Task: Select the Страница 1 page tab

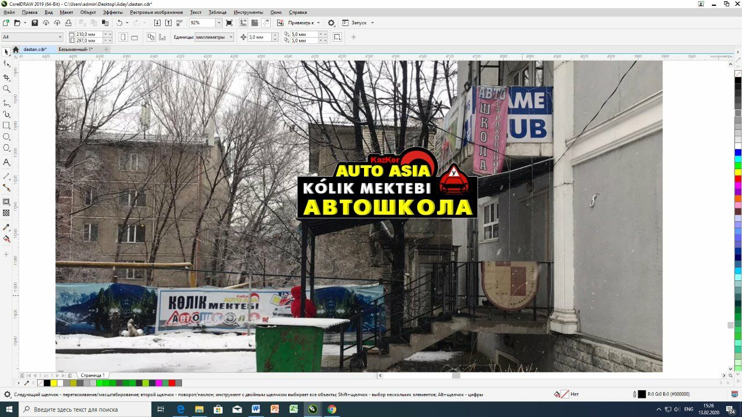Action: click(92, 375)
